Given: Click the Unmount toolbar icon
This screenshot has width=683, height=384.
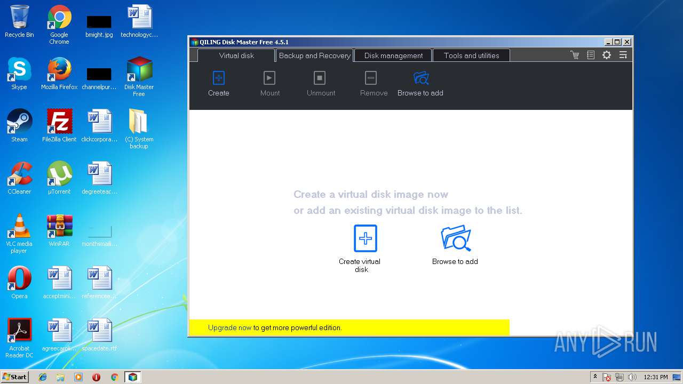Looking at the screenshot, I should 320,78.
